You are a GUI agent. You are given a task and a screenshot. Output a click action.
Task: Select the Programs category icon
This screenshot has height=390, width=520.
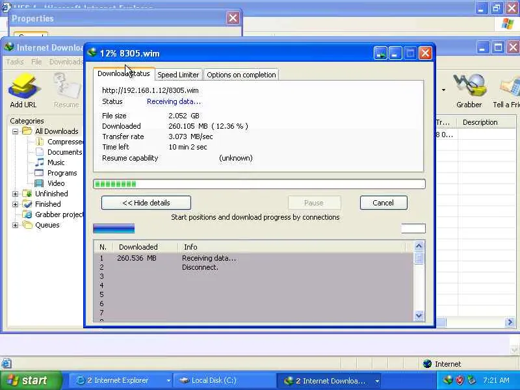(x=40, y=173)
